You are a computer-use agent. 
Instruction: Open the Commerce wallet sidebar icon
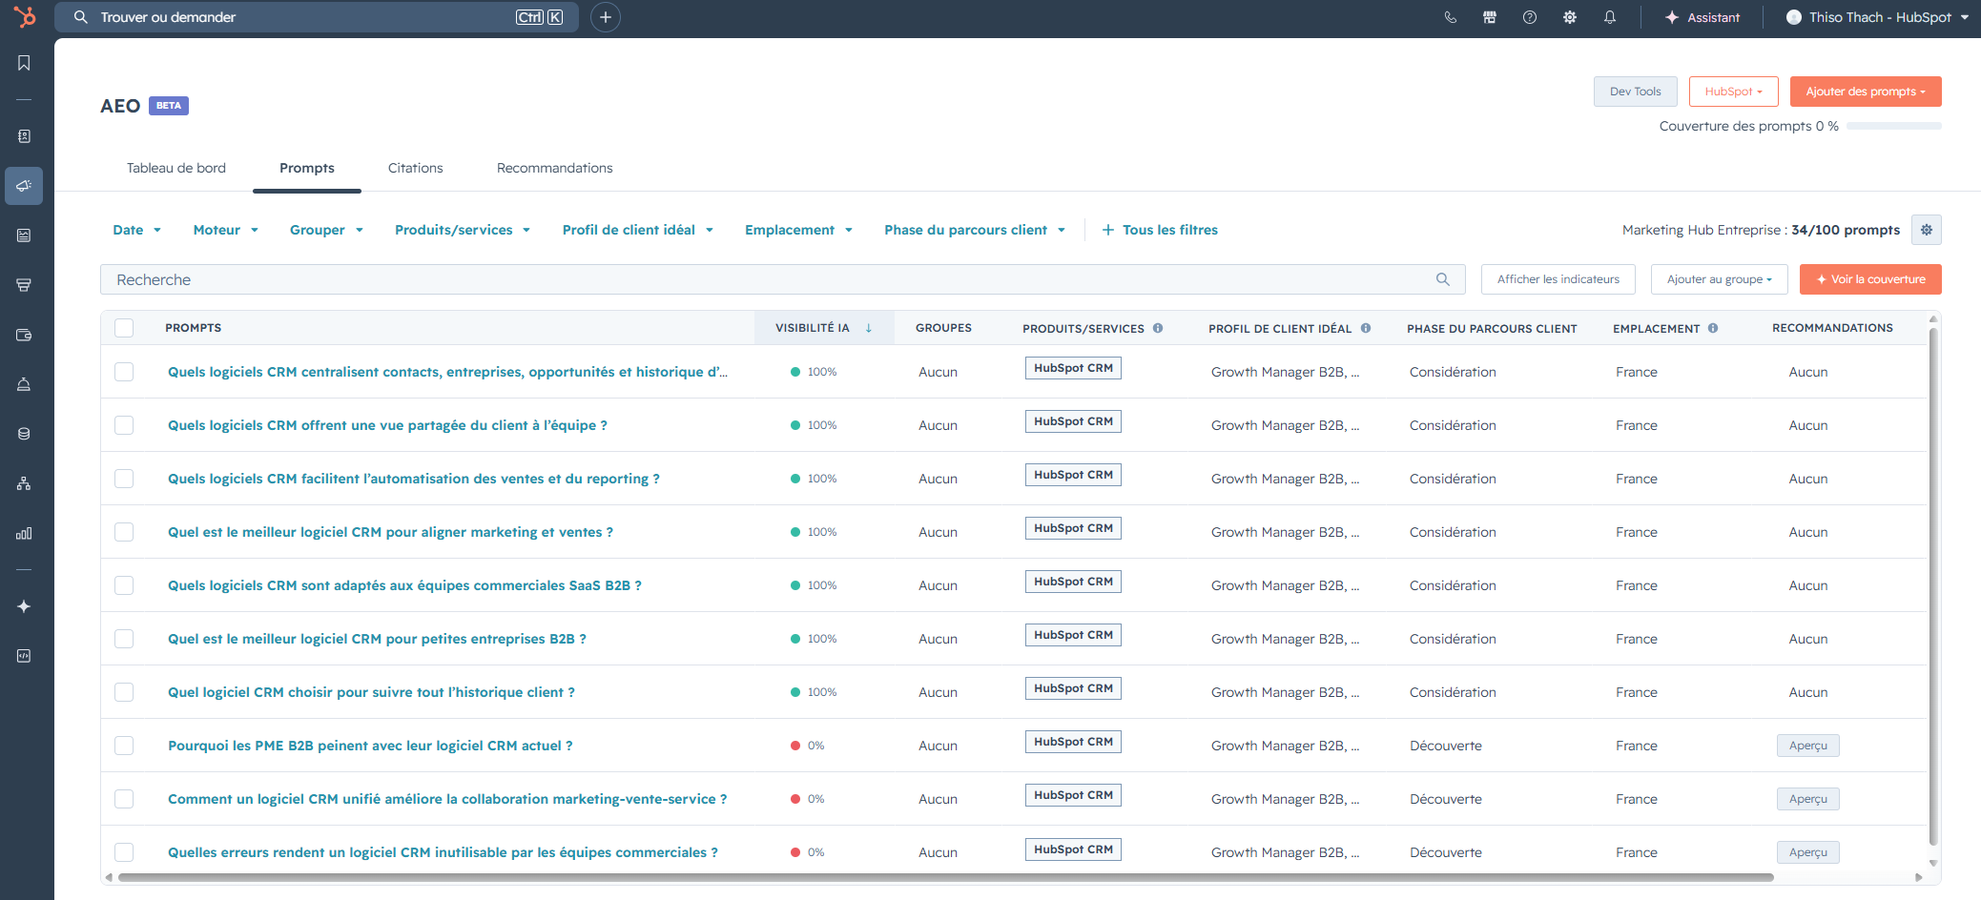click(x=24, y=335)
